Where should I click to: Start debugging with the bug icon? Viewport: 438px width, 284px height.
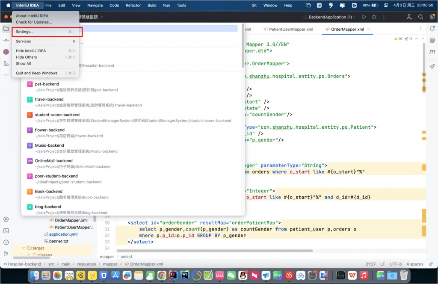374,17
